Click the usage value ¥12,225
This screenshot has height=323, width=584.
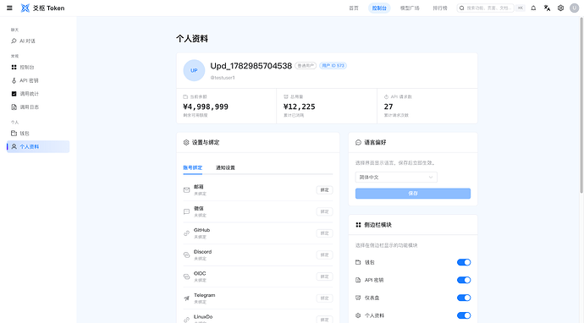coord(299,107)
